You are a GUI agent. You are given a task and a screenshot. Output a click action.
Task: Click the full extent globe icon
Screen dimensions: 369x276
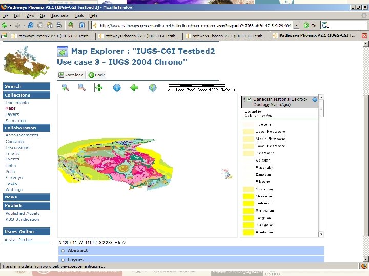(x=153, y=88)
